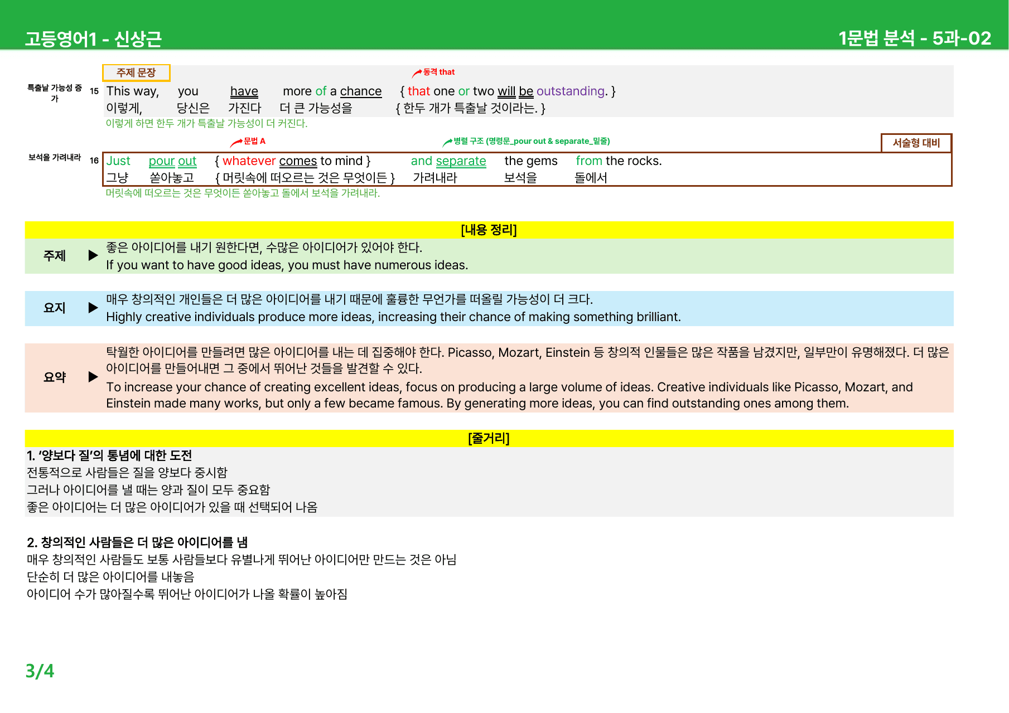Click the triangle marker beside 주제

click(93, 255)
